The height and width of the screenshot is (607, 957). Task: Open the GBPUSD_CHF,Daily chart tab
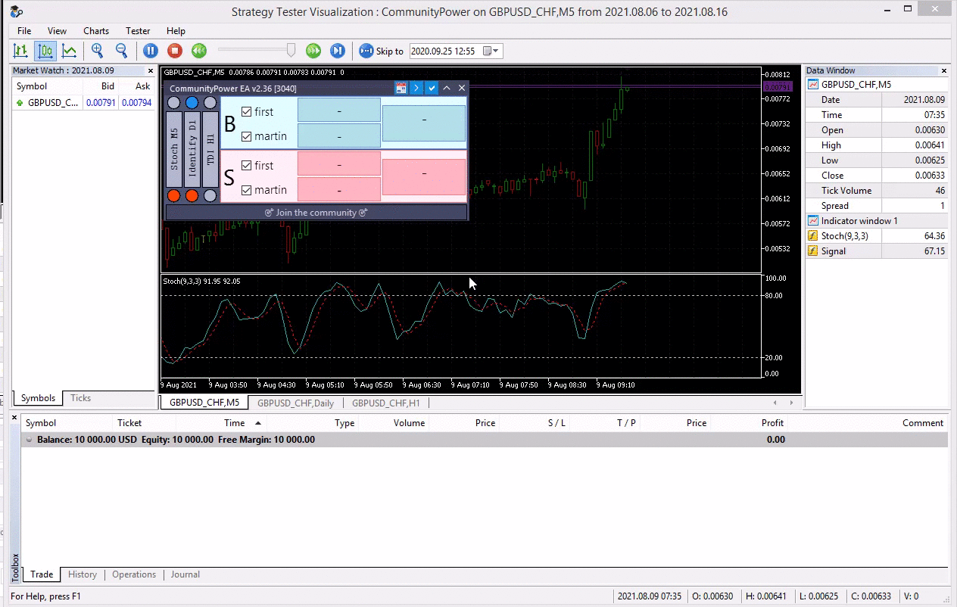click(x=295, y=403)
